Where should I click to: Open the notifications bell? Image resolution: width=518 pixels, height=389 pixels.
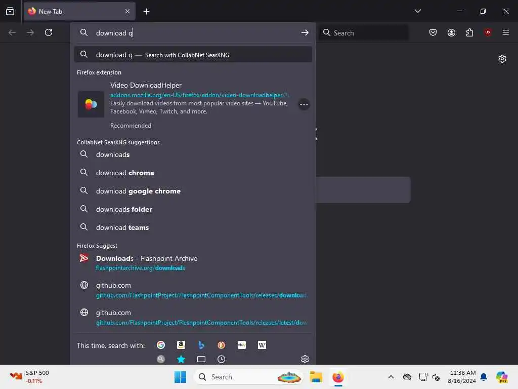click(x=484, y=377)
